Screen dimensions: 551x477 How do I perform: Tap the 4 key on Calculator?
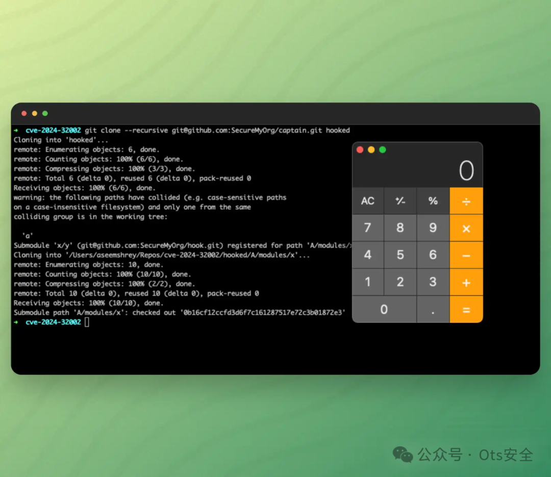point(368,255)
